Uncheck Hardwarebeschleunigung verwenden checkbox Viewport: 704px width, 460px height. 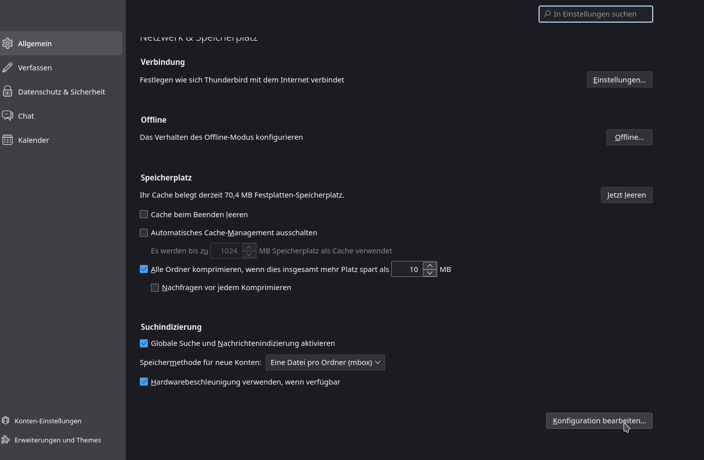click(x=144, y=382)
